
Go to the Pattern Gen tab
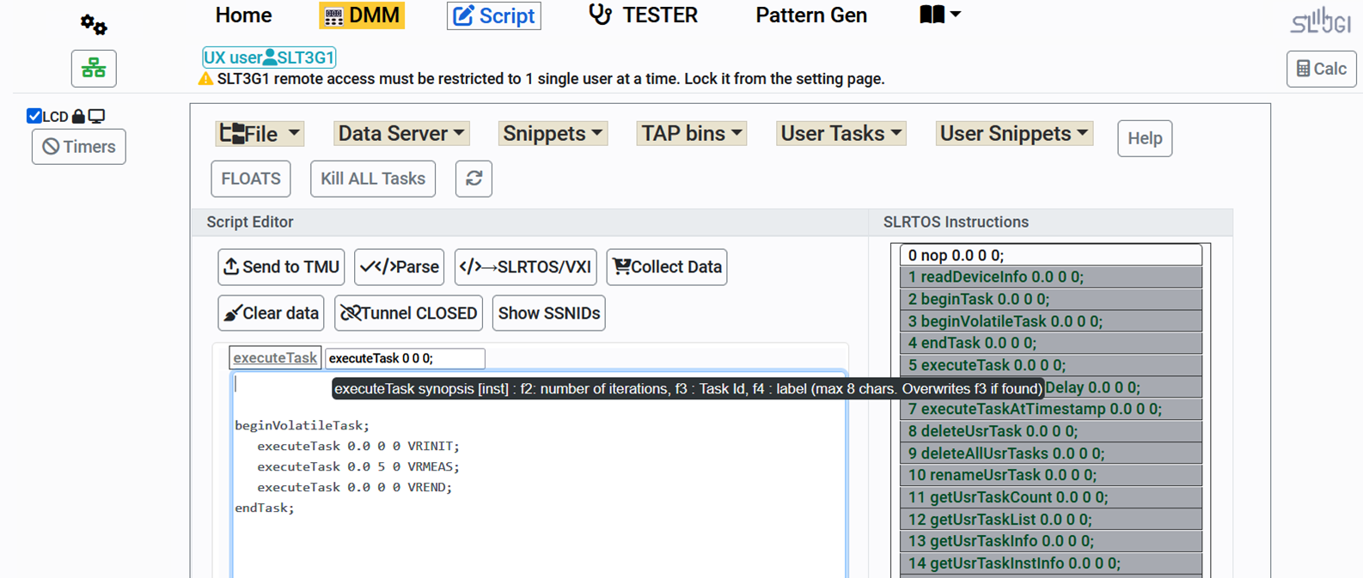[x=810, y=15]
